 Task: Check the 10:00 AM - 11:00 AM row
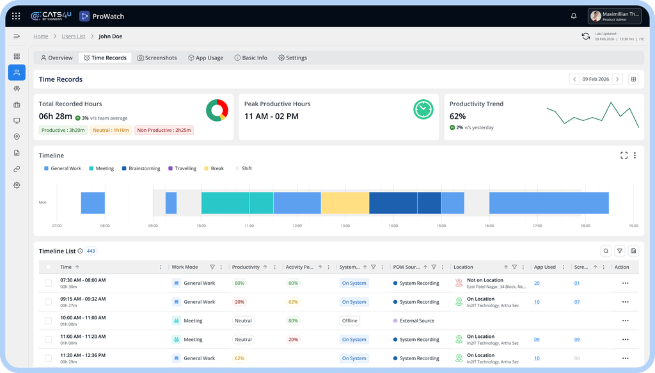tap(48, 321)
